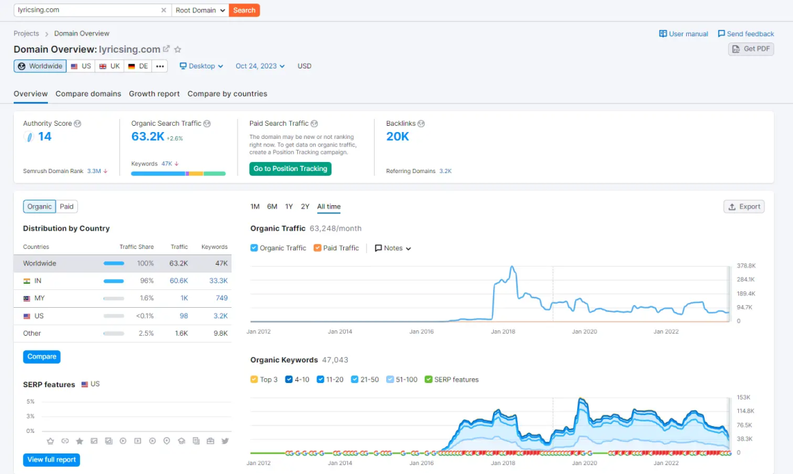This screenshot has width=793, height=474.
Task: Click the Knowledge panel graduation cap icon
Action: click(181, 441)
